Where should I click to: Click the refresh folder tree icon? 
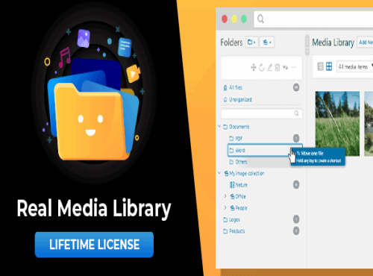(x=261, y=67)
